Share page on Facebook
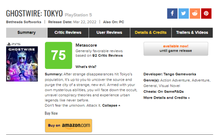The image size is (216, 135). pyautogui.click(x=172, y=13)
